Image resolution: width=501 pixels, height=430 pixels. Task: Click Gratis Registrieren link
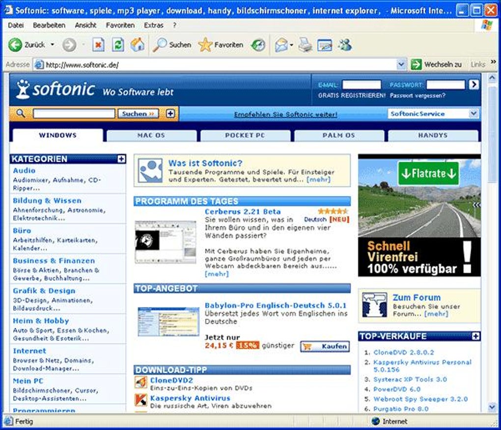click(352, 95)
